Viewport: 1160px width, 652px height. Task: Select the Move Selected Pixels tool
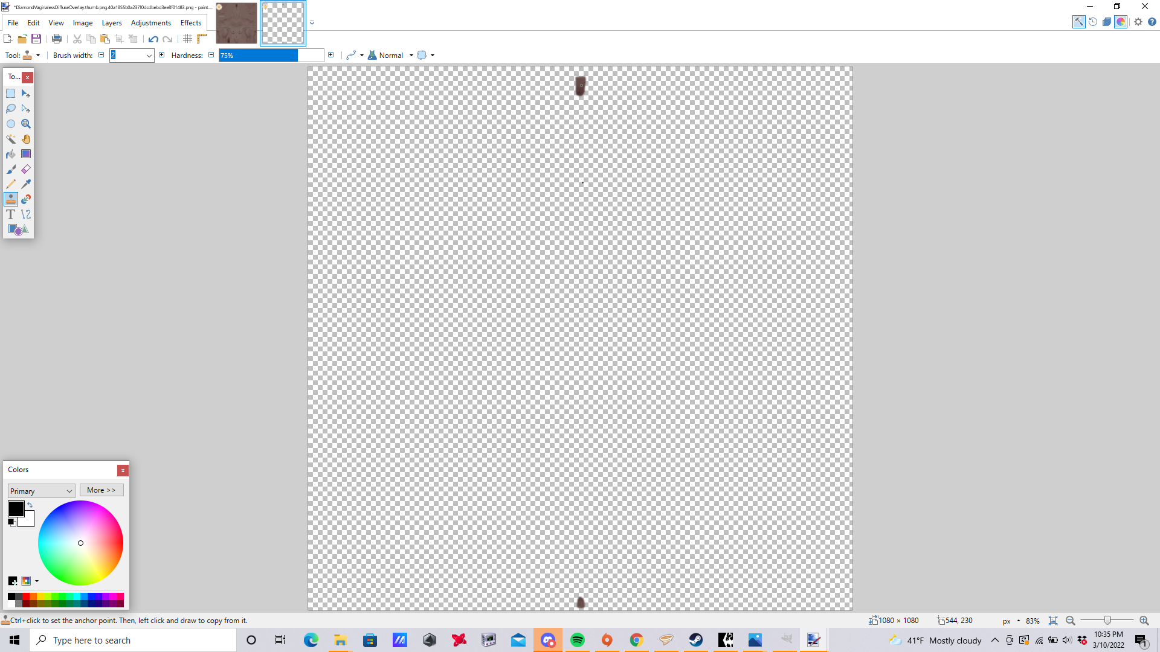pos(26,94)
